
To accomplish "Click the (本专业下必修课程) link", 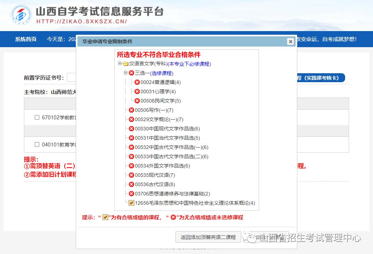I will [x=189, y=64].
